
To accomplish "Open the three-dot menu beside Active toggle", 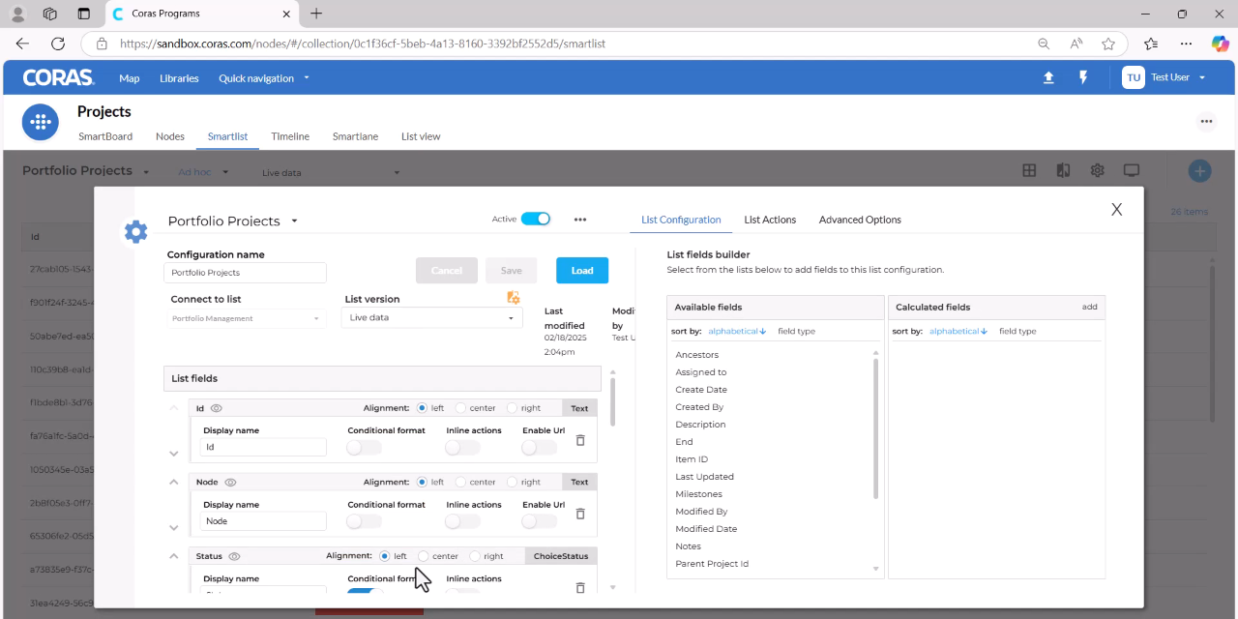I will 580,220.
